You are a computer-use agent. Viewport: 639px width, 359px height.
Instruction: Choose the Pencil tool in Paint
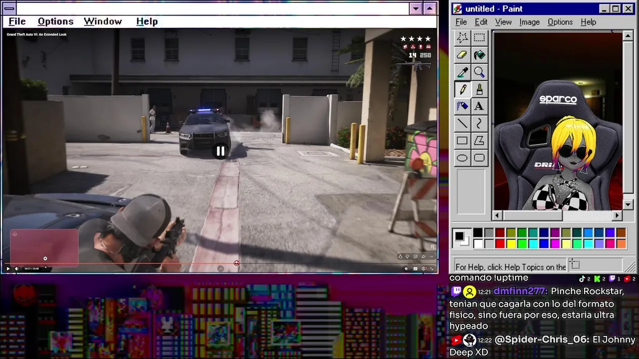pos(462,89)
